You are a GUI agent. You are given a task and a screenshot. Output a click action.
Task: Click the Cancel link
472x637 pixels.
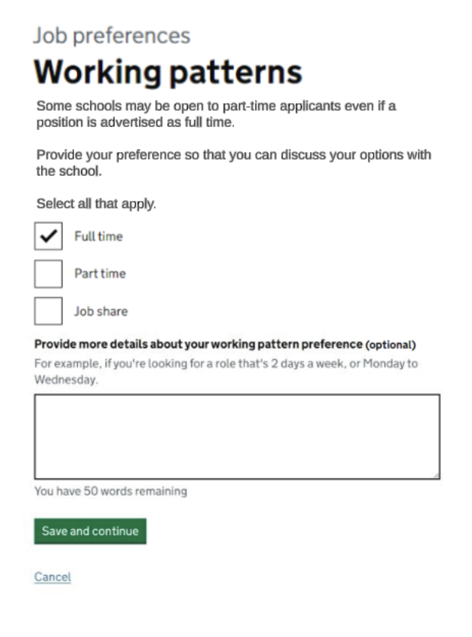coord(53,577)
